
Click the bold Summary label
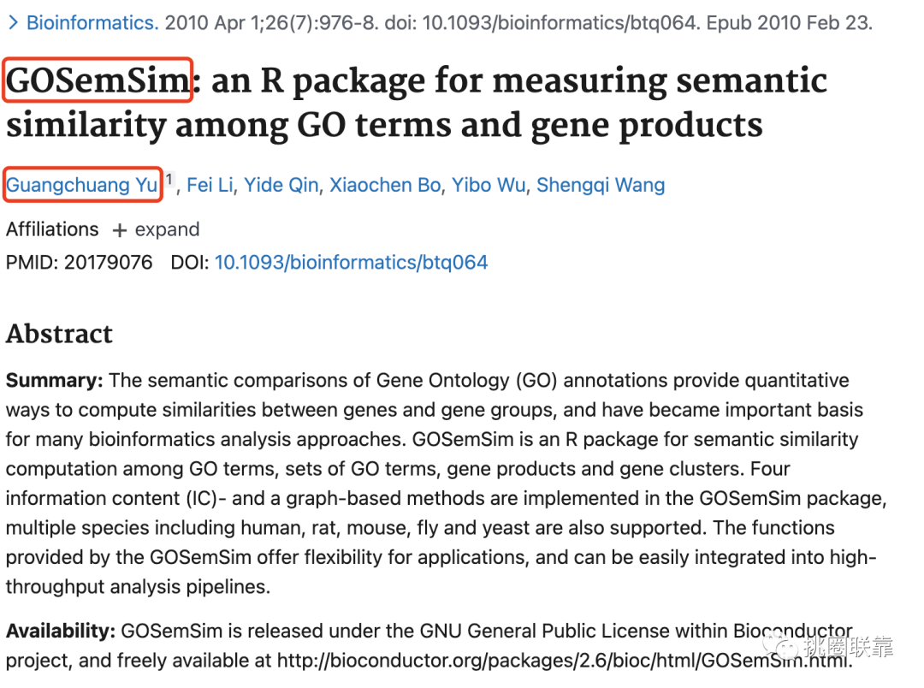pyautogui.click(x=54, y=380)
